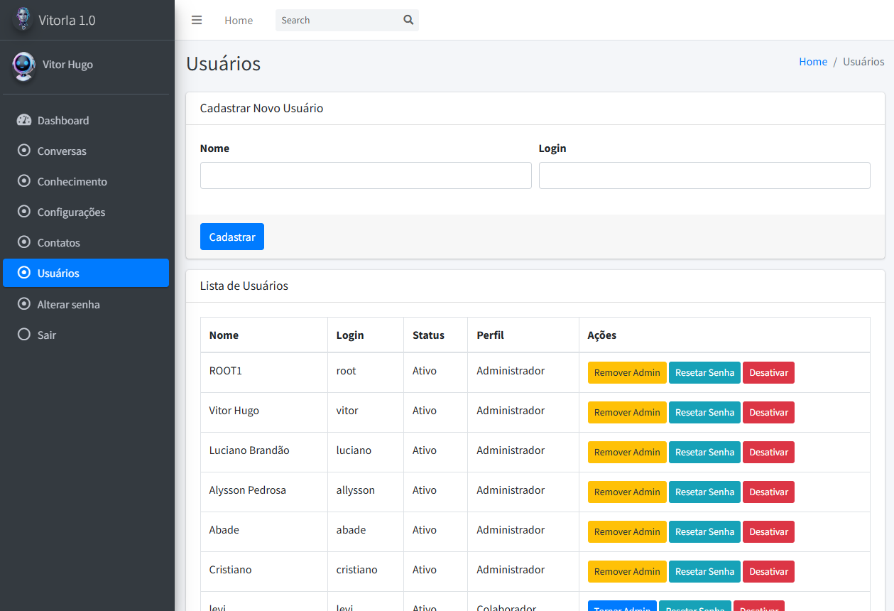Click the VitorIa robot logo icon

point(23,19)
